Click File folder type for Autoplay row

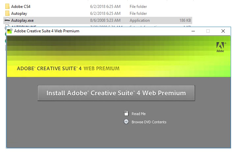pyautogui.click(x=138, y=14)
